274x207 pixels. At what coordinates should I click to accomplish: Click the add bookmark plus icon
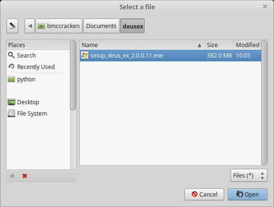point(12,176)
